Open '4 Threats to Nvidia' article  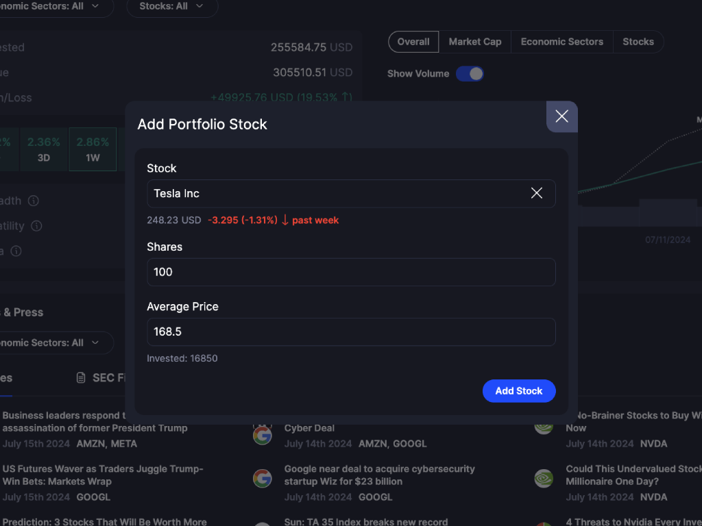(x=633, y=521)
